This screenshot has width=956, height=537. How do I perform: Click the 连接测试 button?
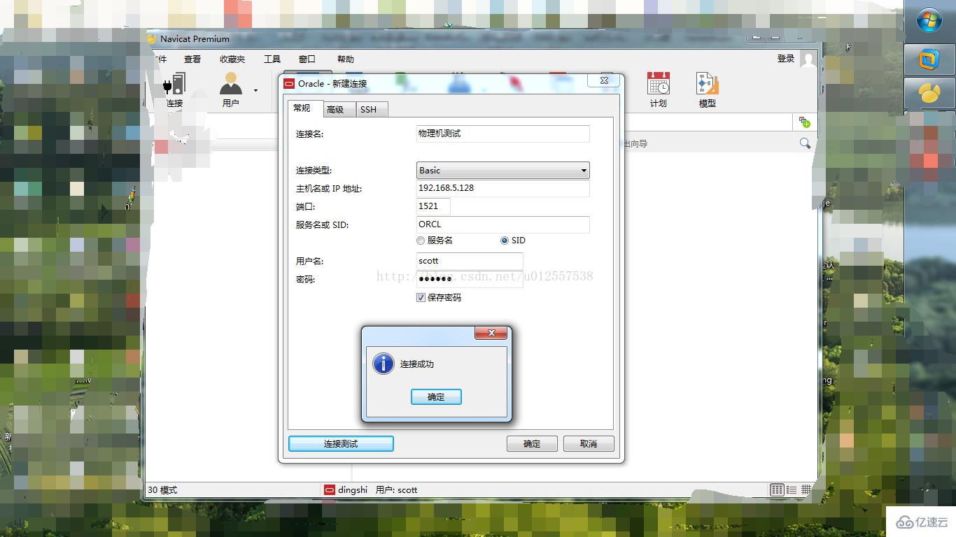(341, 444)
